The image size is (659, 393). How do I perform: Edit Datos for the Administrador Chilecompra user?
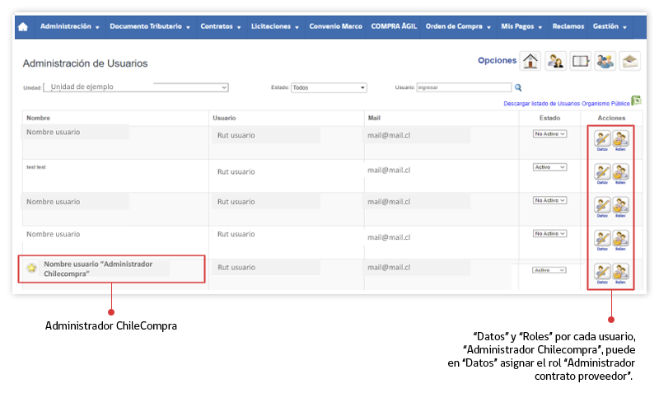coord(602,273)
